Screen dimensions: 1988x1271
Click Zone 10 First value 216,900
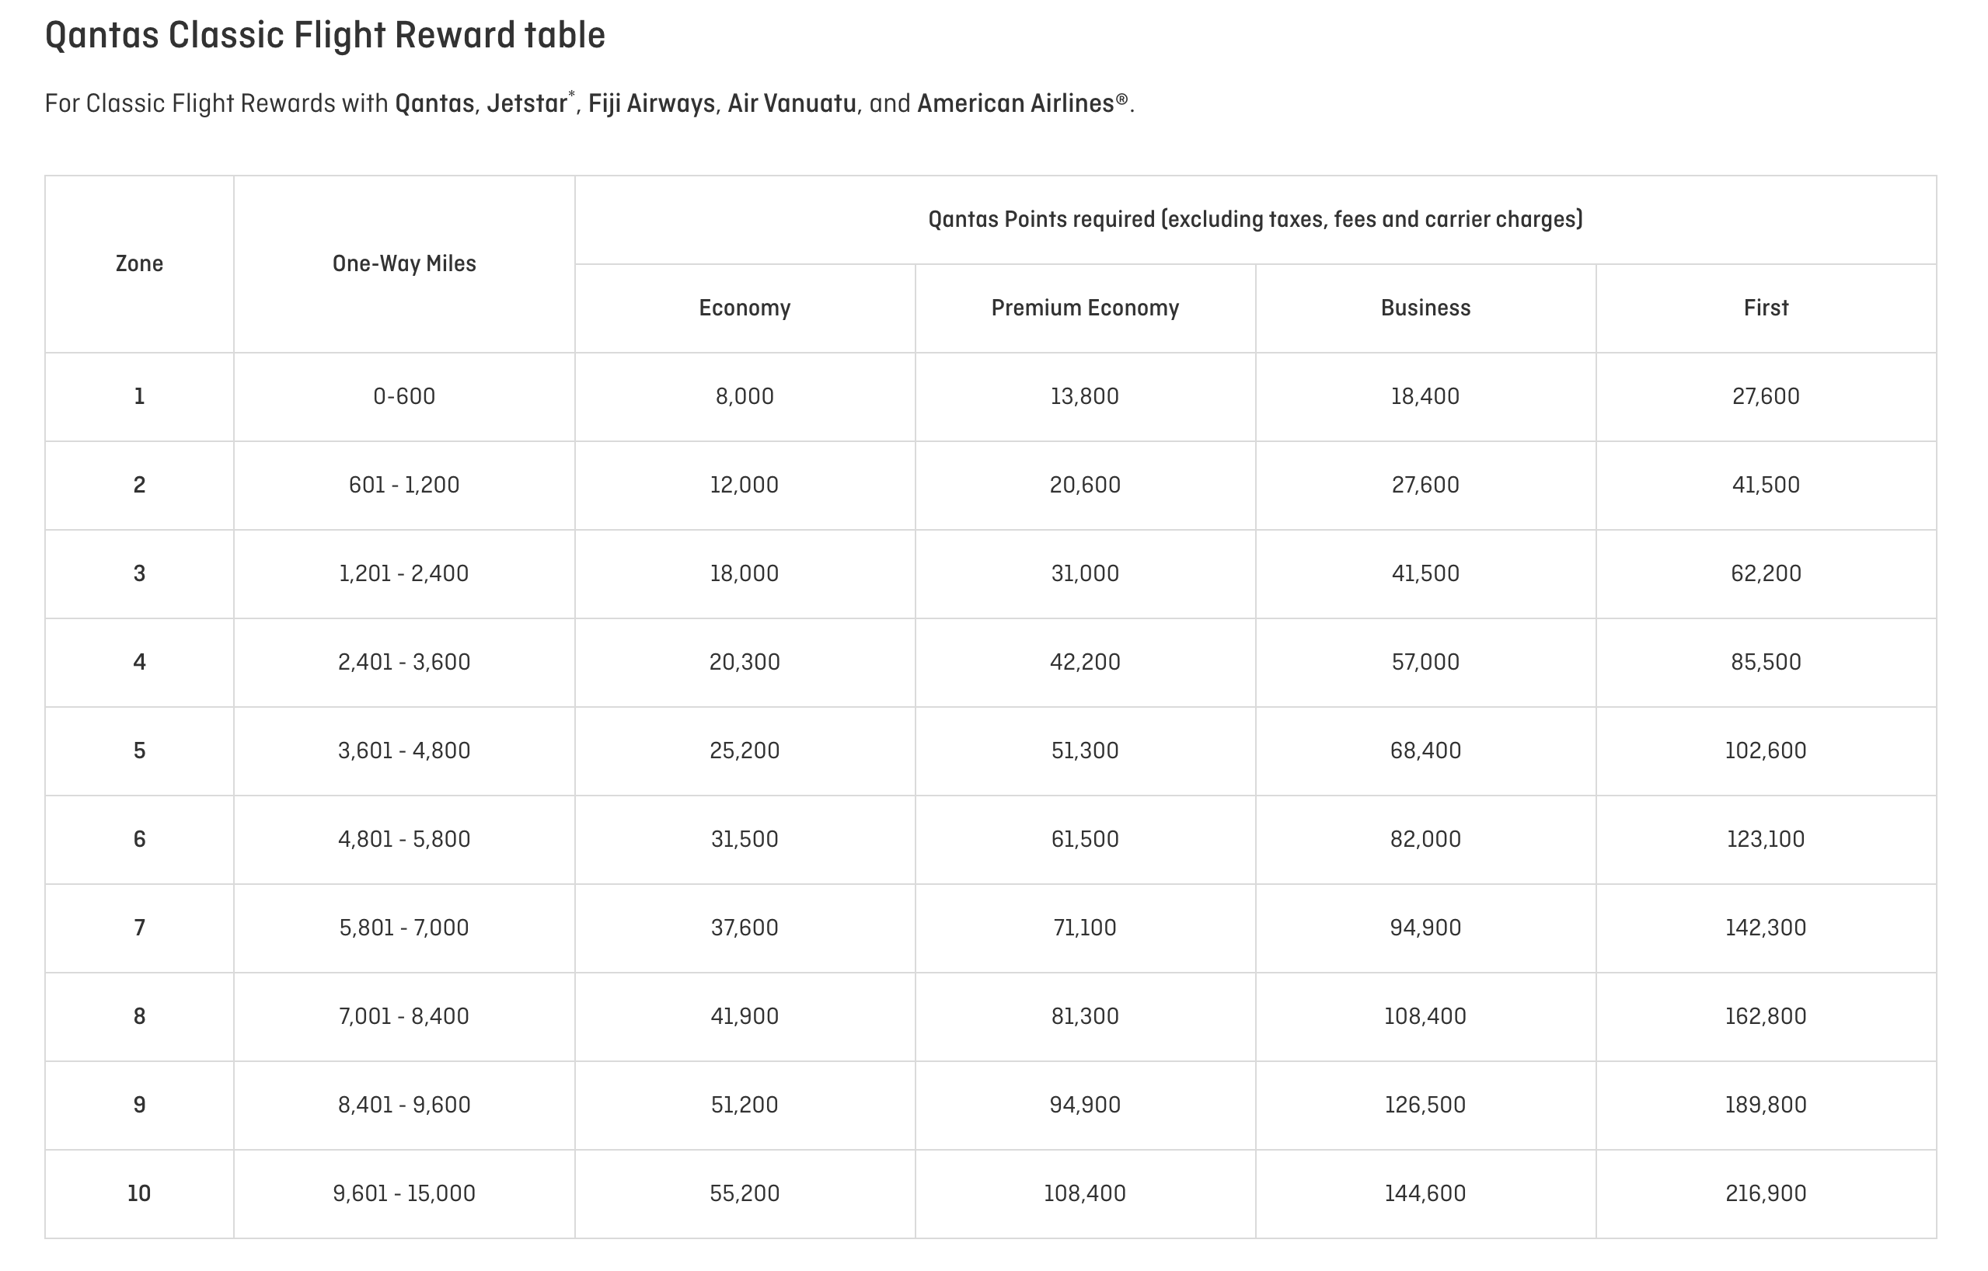pos(1765,1193)
